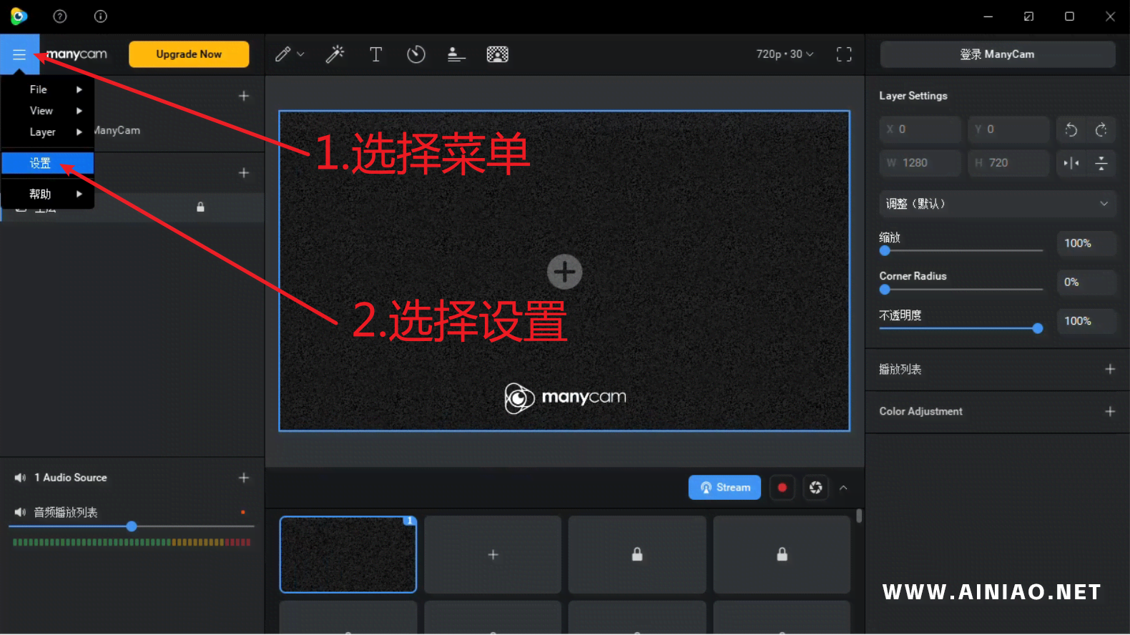Screen dimensions: 1130x635
Task: Expand Color Adjustment section
Action: click(x=1110, y=411)
